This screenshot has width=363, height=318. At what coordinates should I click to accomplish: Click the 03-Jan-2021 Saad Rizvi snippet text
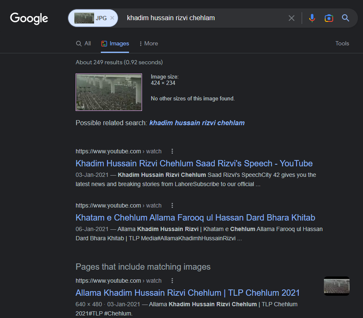point(196,180)
